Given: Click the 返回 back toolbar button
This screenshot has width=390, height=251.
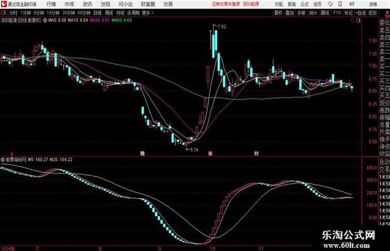Looking at the screenshot, I should 372,13.
